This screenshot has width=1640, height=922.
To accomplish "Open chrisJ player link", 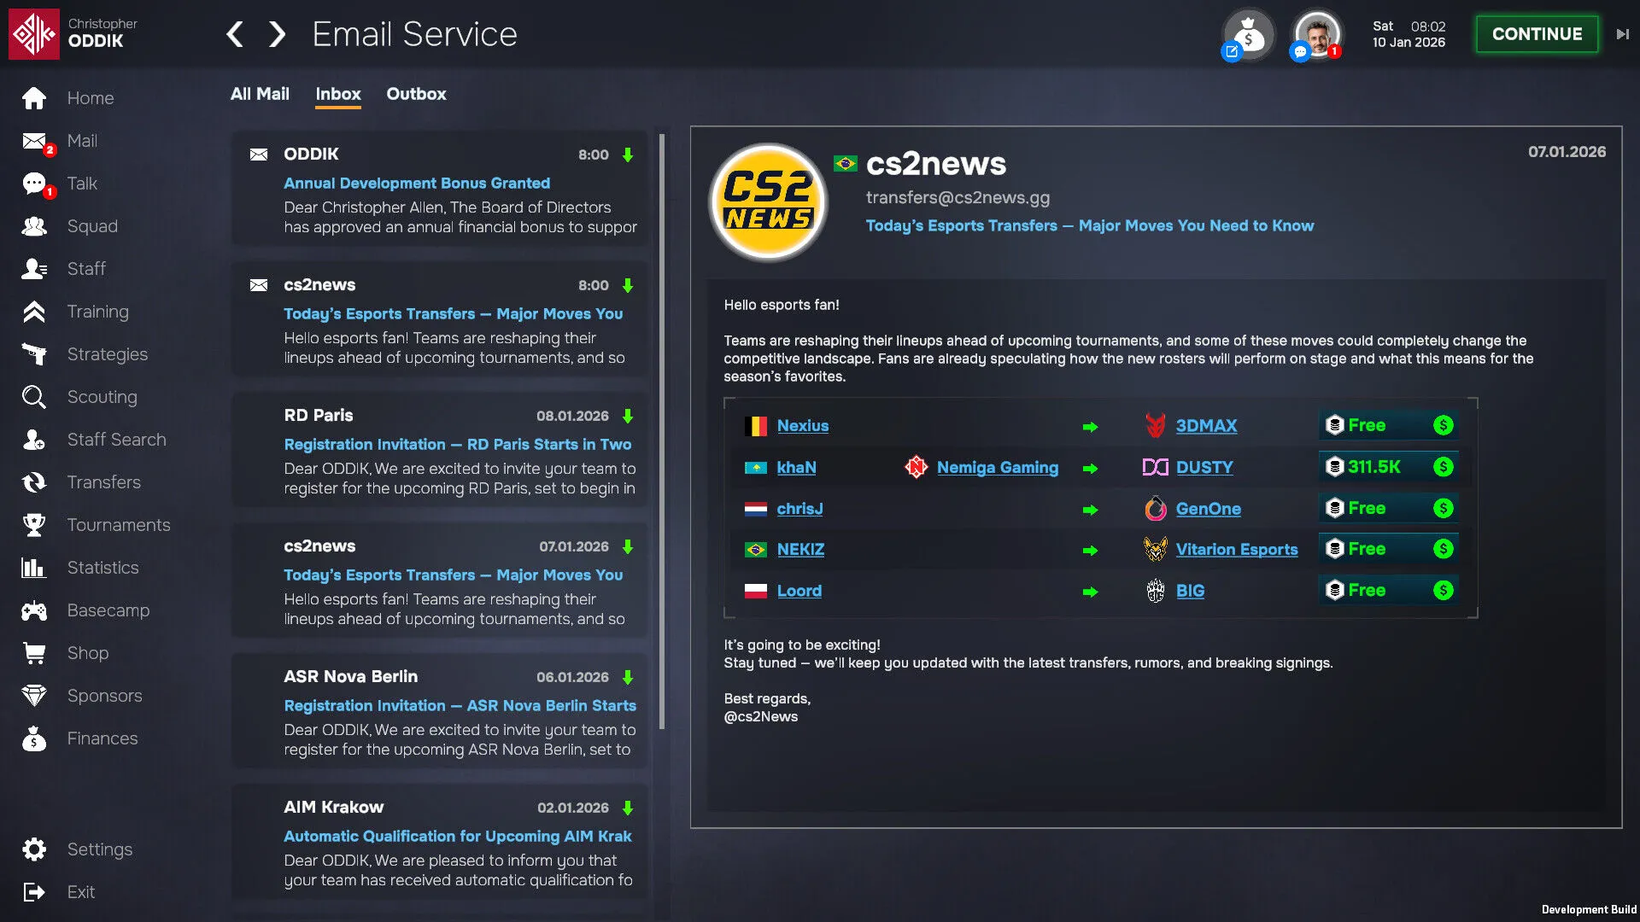I will (799, 509).
